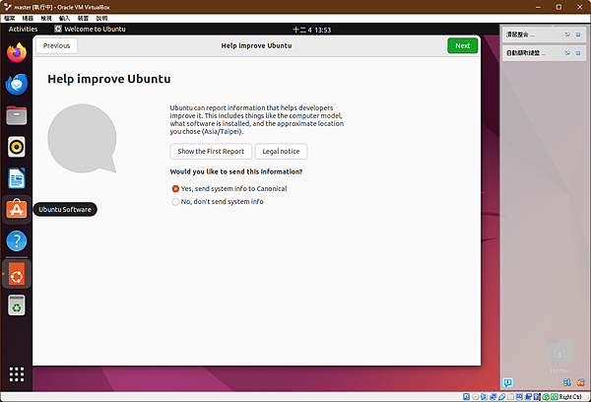The width and height of the screenshot is (591, 402).
Task: Open the Legal notice button
Action: 281,151
